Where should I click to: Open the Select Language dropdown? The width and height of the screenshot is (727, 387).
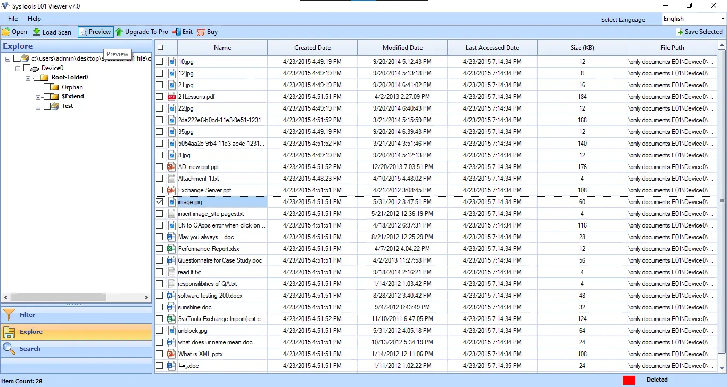tap(693, 19)
